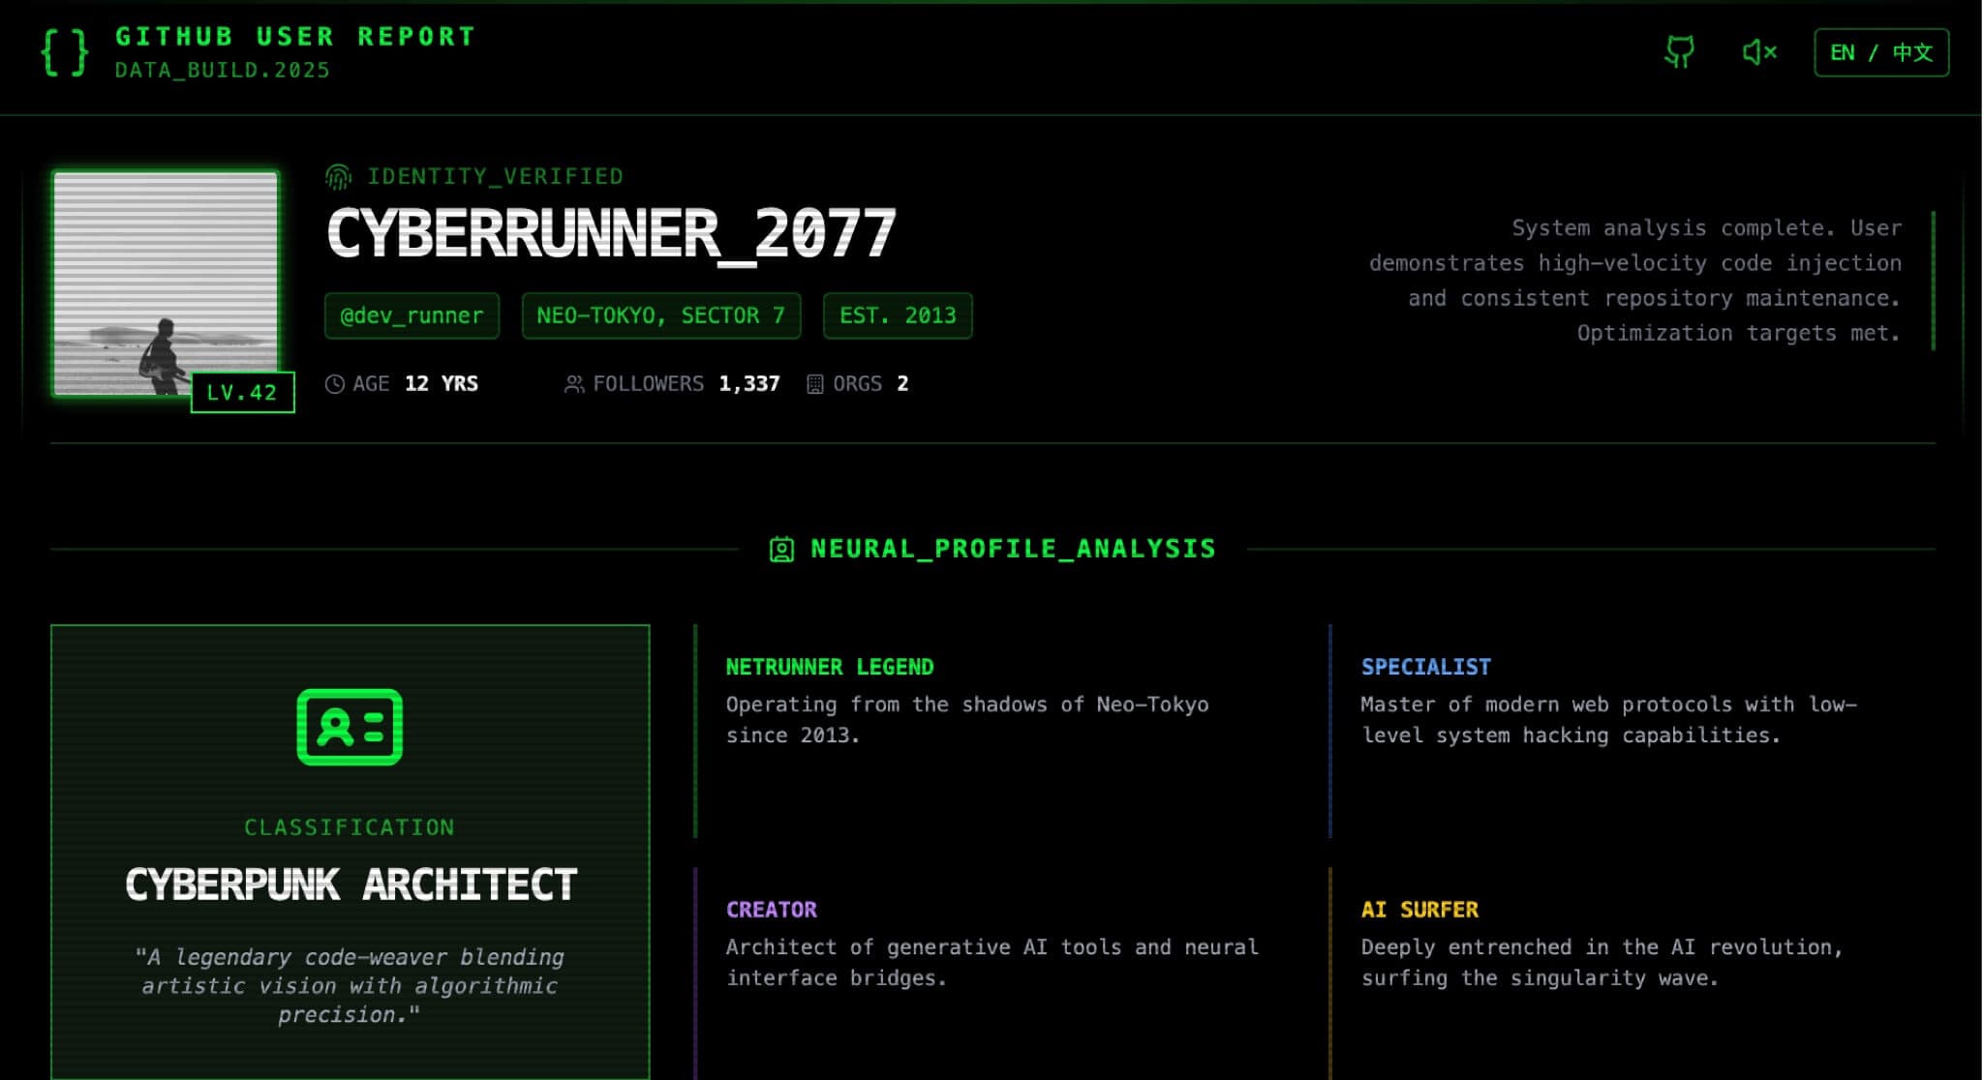Click the CREATOR trait heading
1983x1080 pixels.
[x=771, y=909]
